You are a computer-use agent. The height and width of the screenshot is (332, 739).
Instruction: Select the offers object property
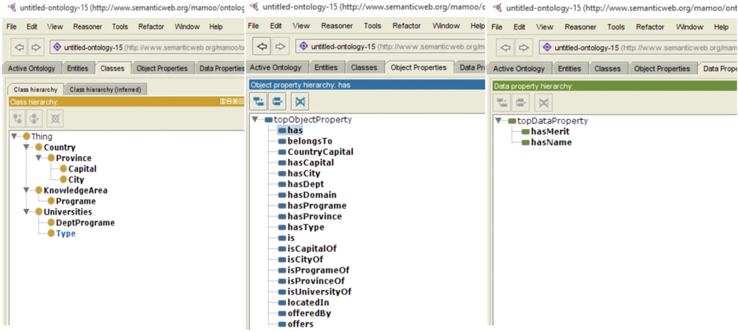(x=301, y=324)
